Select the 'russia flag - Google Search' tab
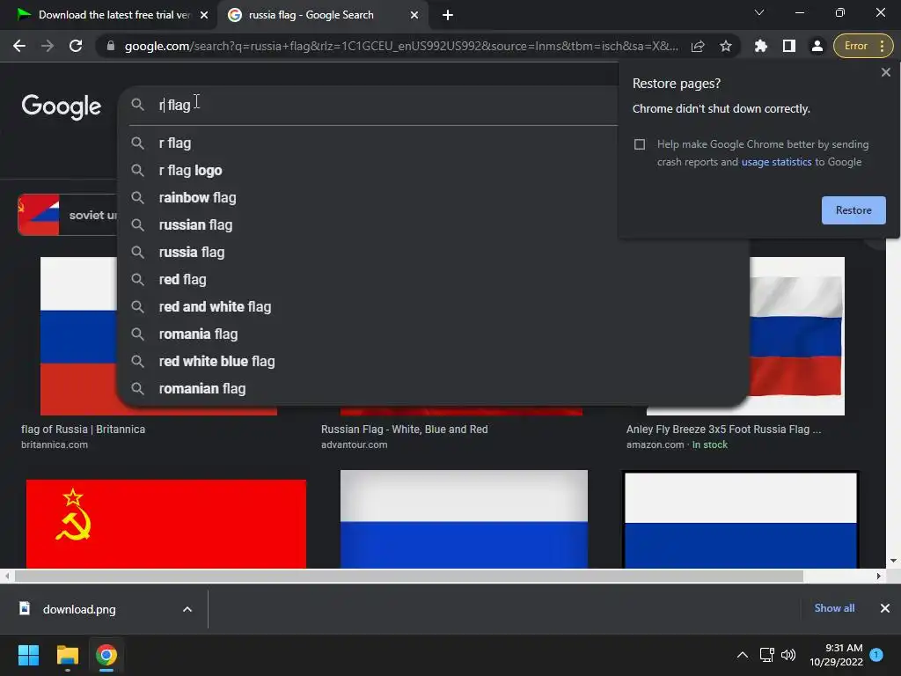This screenshot has width=901, height=676. pyautogui.click(x=322, y=15)
